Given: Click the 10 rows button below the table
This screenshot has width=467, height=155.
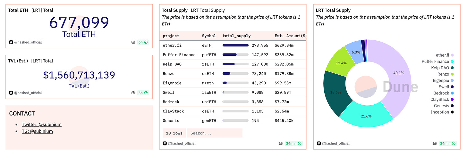Looking at the screenshot, I should [x=174, y=133].
